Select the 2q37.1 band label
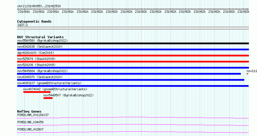Image resolution: width=257 pixels, height=136 pixels. tap(23, 25)
